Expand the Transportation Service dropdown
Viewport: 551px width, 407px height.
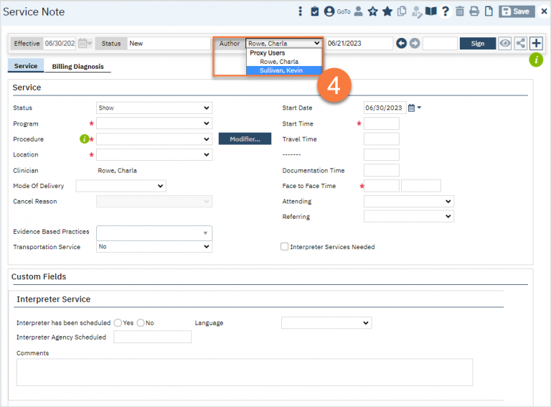click(x=154, y=247)
